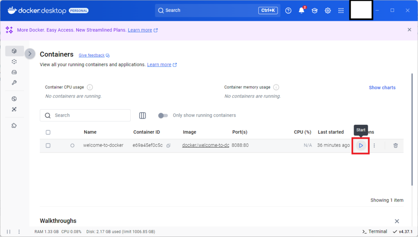Click info icon next to Container CPU usage
The height and width of the screenshot is (237, 418).
point(90,87)
